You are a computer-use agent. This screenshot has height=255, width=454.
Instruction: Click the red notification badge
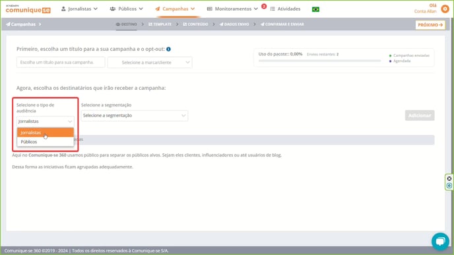tap(264, 6)
